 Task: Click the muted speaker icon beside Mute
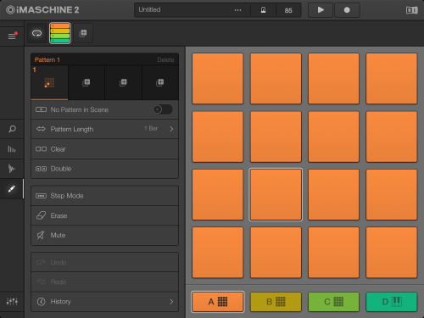(x=41, y=235)
